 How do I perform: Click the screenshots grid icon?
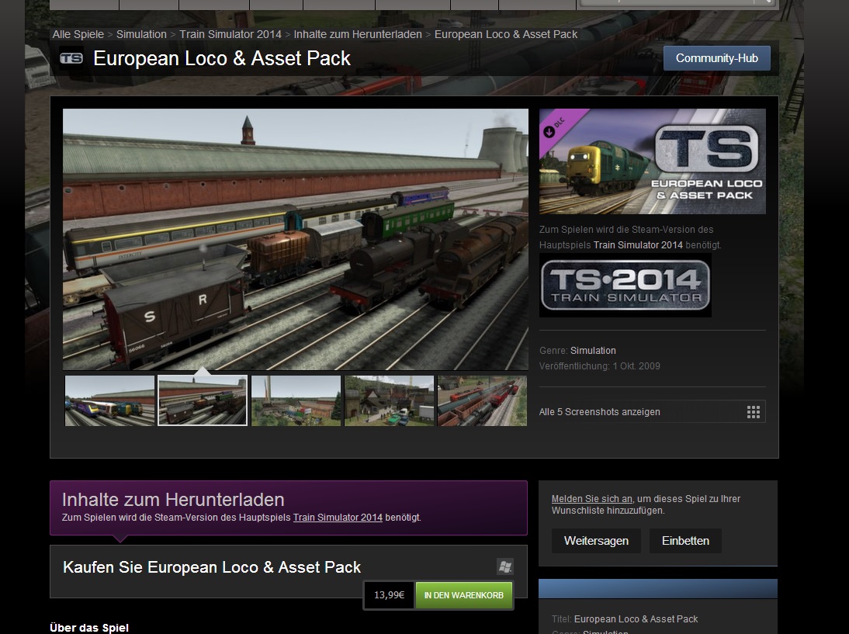point(754,412)
